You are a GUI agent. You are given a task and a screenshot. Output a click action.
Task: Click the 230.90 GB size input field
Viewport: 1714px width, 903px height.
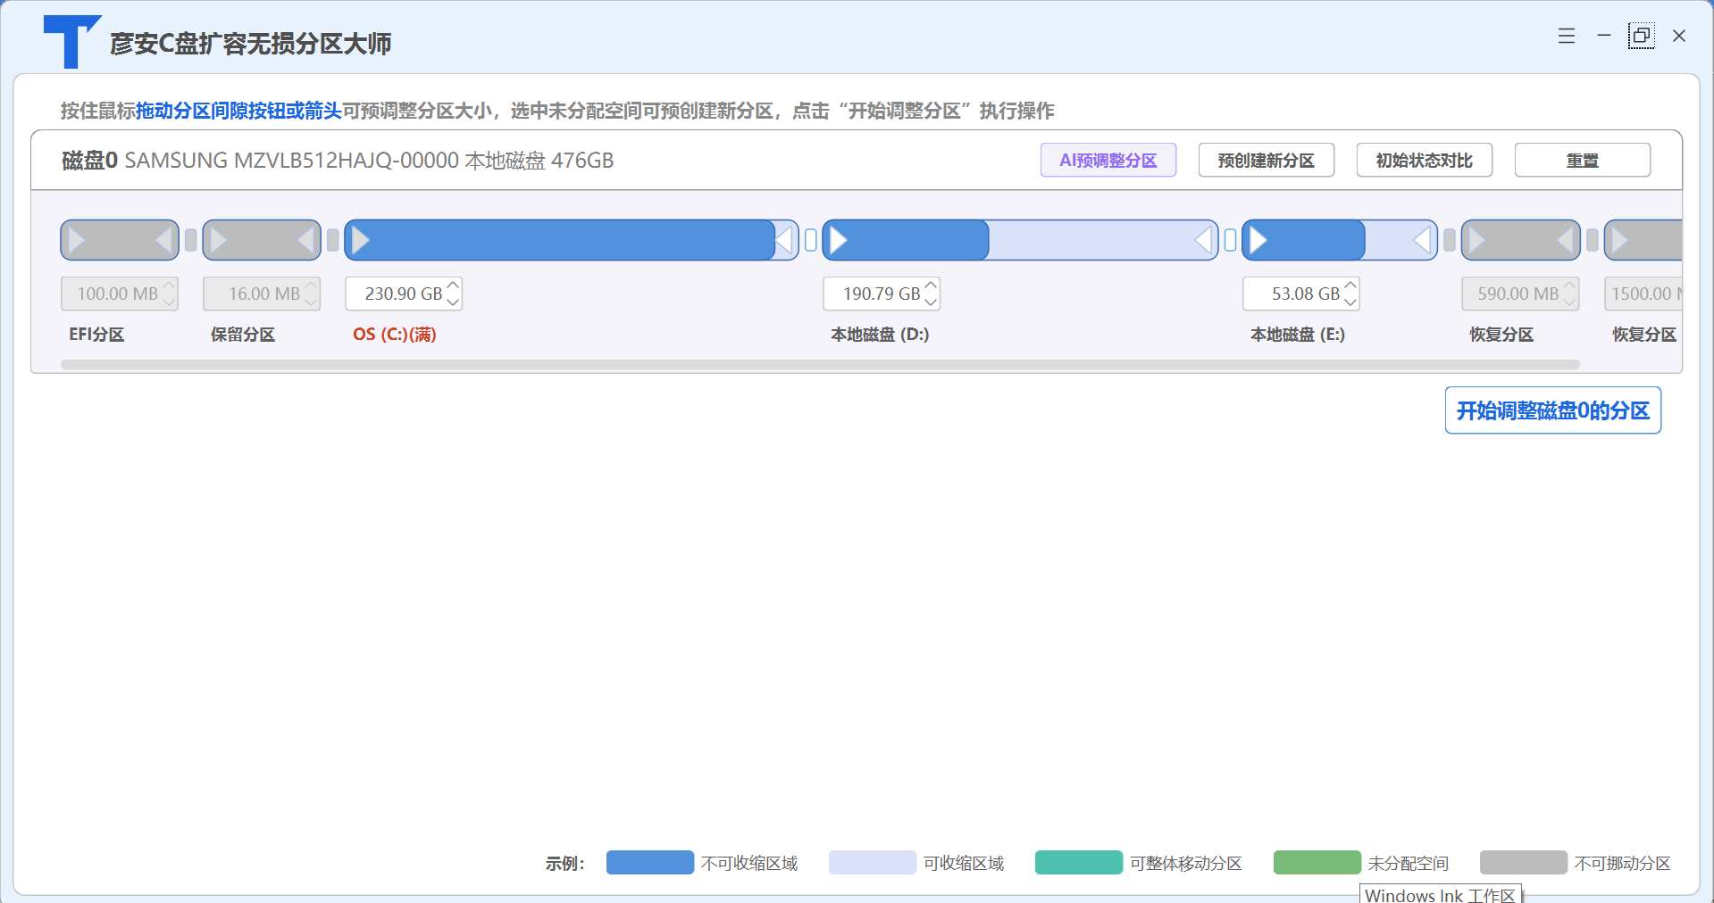click(404, 294)
